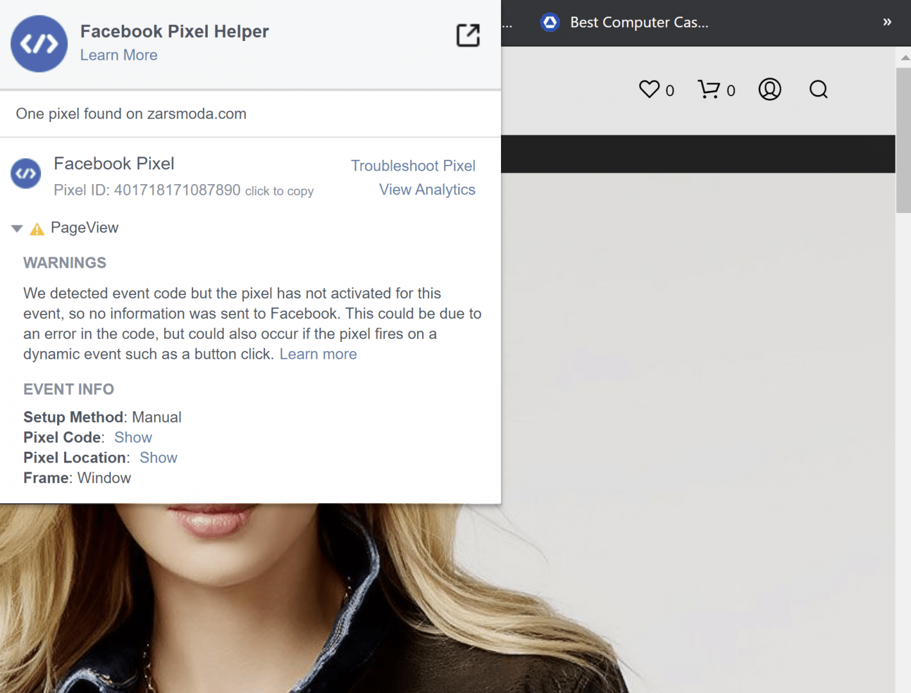
Task: Click the WARNINGS section heading
Action: (65, 263)
